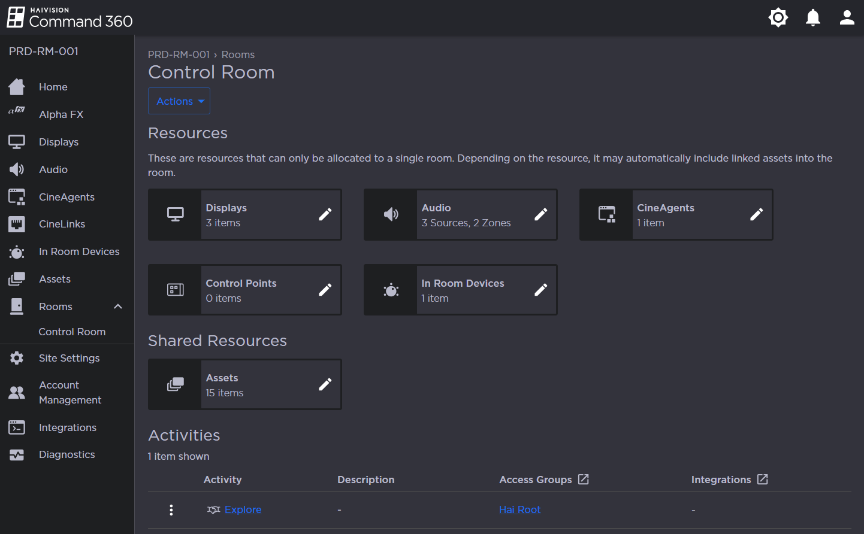Go to Alpha FX in sidebar
This screenshot has width=864, height=534.
point(61,114)
